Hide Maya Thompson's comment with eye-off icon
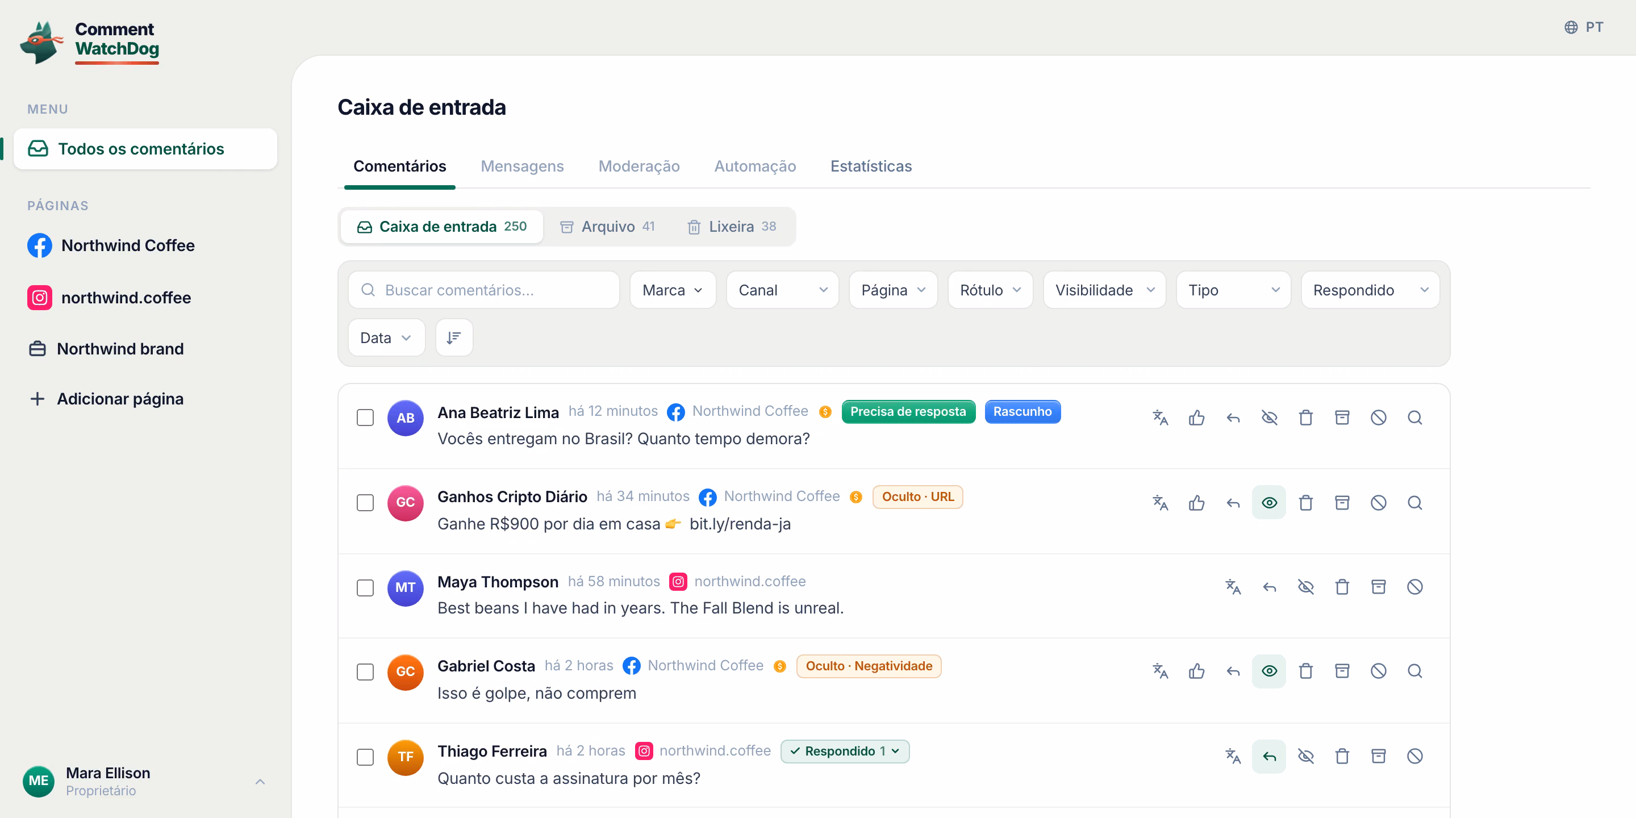Image resolution: width=1636 pixels, height=818 pixels. (x=1305, y=587)
